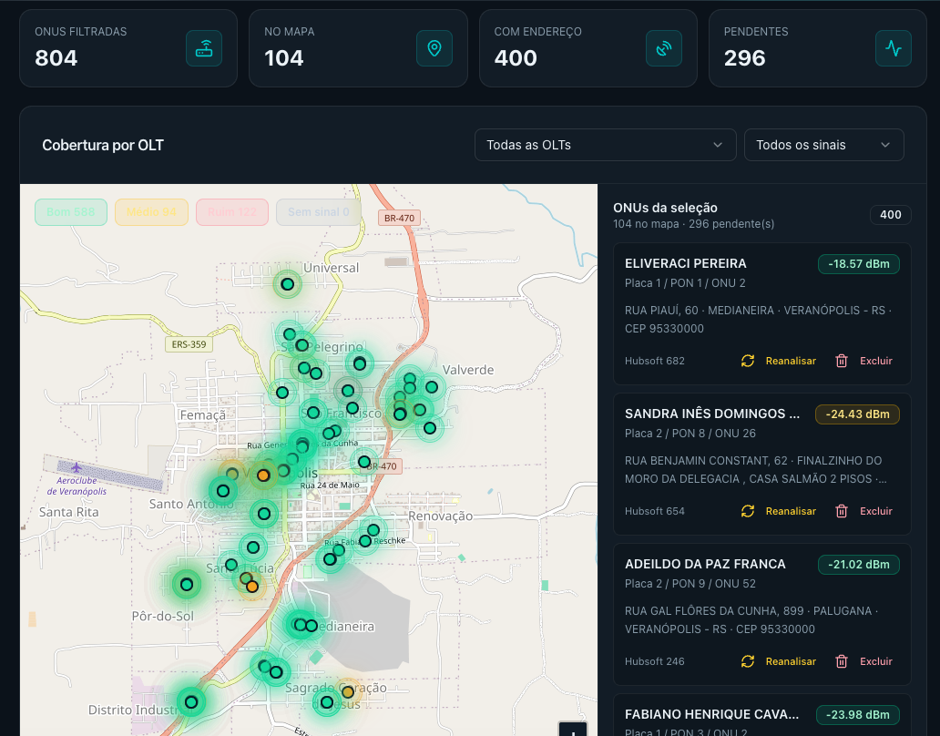Click the -21.02 dBm signal badge

click(x=858, y=565)
